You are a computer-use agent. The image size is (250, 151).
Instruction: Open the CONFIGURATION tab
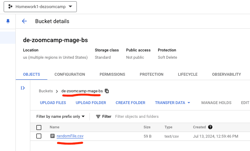pyautogui.click(x=70, y=74)
